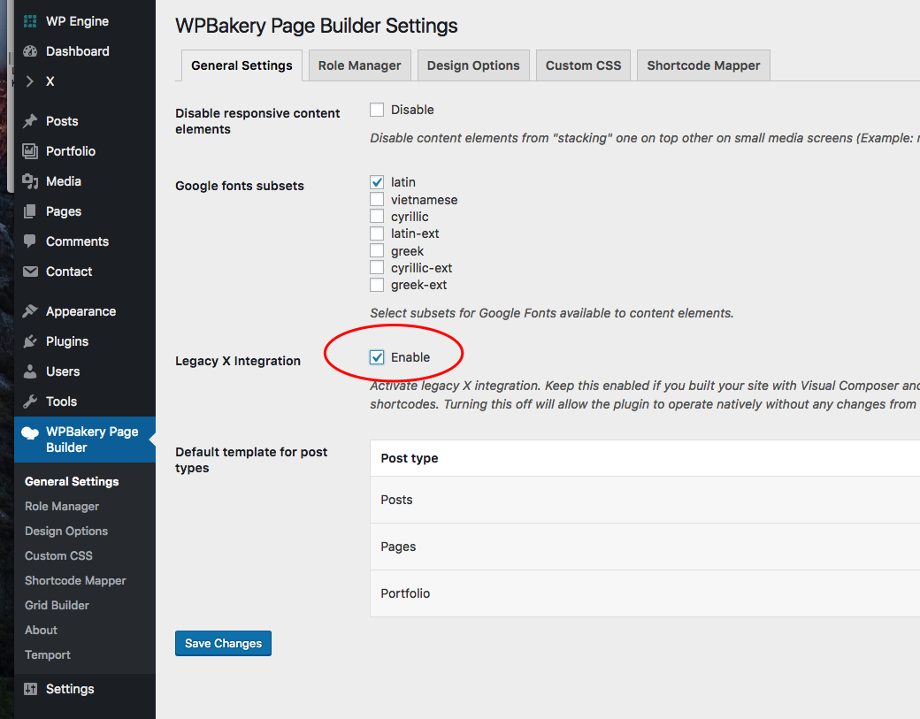Open Grid Builder in the sidebar
Image resolution: width=920 pixels, height=719 pixels.
(56, 605)
